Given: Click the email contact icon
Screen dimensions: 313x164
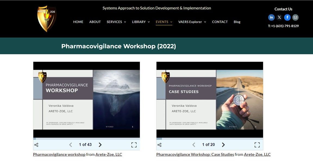Looking at the screenshot, I should [x=295, y=17].
